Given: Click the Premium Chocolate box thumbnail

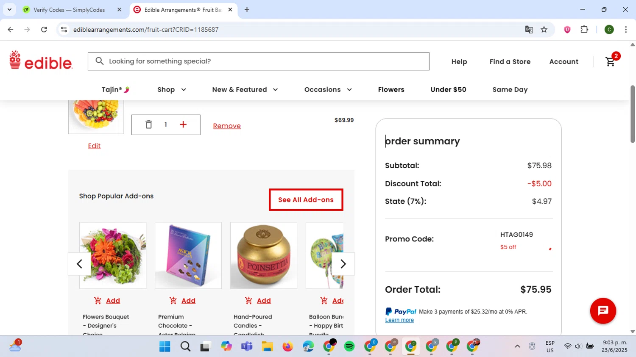Looking at the screenshot, I should (188, 255).
